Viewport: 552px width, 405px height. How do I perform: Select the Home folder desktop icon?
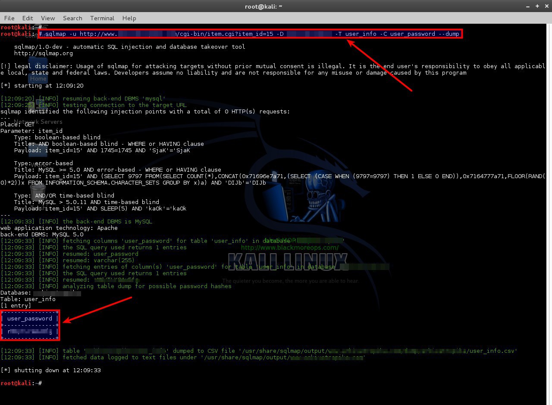pos(38,70)
